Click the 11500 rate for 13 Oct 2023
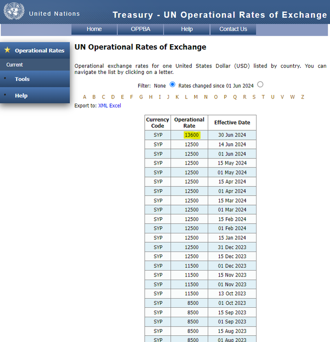 tap(189, 294)
